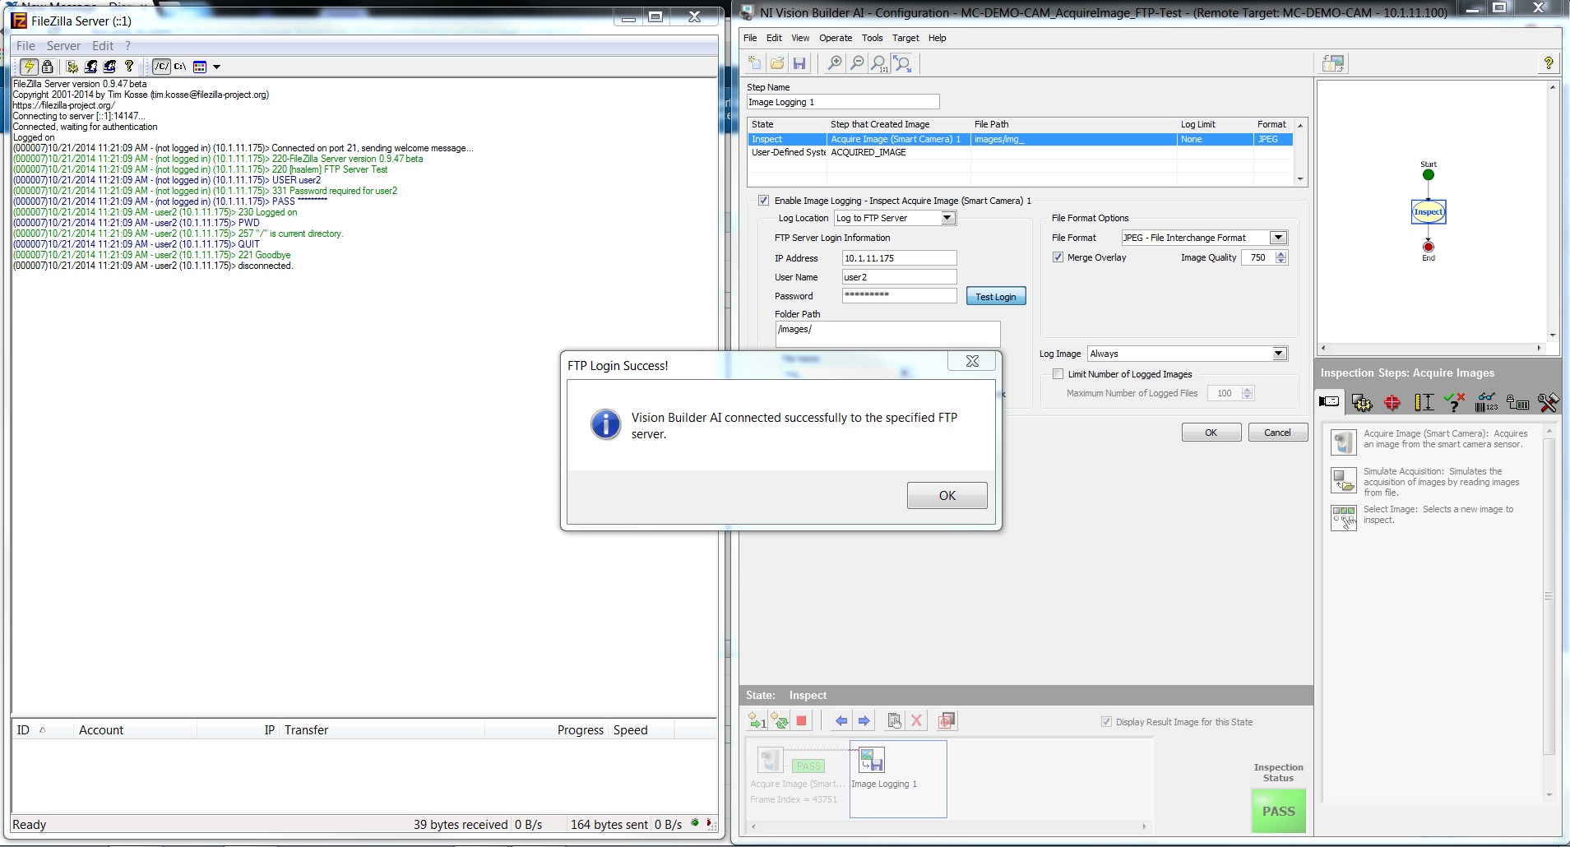The image size is (1570, 847).
Task: Click the red X delete step icon
Action: click(x=916, y=721)
